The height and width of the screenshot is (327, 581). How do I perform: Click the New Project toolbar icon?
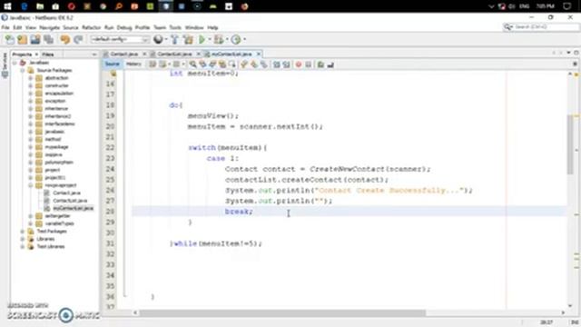[22, 39]
